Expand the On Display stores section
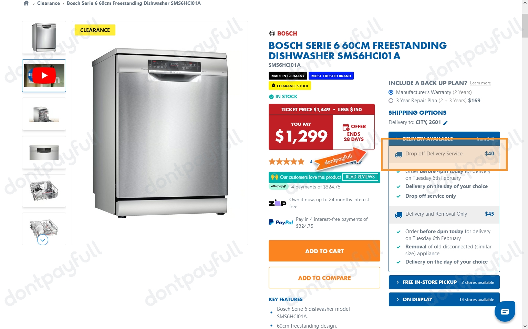This screenshot has height=329, width=528. tap(444, 299)
